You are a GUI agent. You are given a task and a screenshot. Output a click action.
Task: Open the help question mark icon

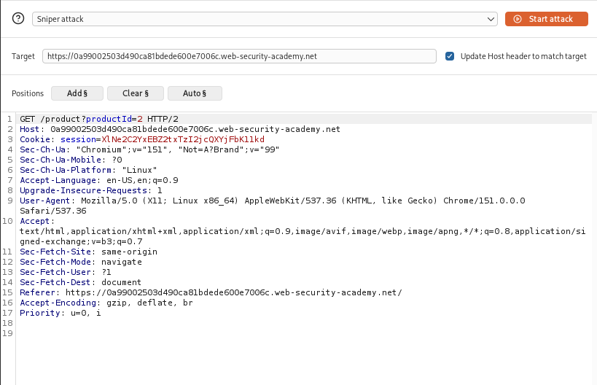pyautogui.click(x=18, y=18)
